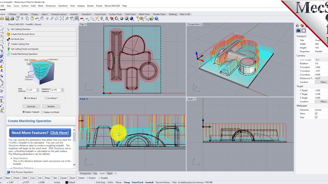Click the Options gear icon in toolbar

click(141, 19)
